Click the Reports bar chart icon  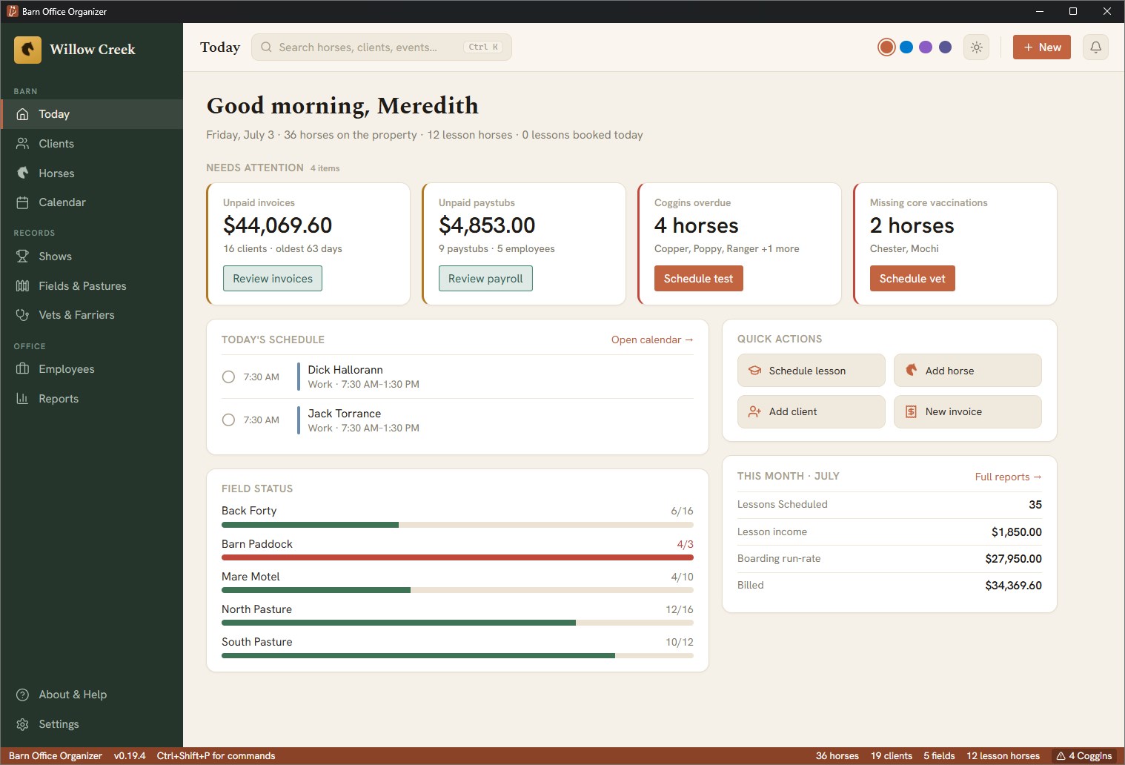coord(23,399)
